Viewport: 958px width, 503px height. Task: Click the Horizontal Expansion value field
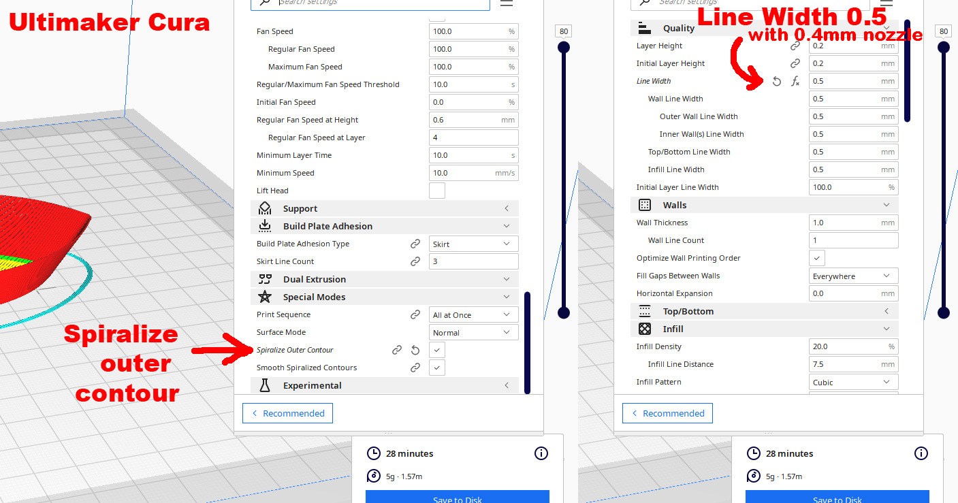854,293
